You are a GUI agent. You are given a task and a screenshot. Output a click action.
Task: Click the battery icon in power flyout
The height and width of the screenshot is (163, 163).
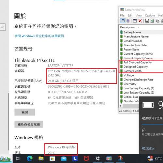148,105
